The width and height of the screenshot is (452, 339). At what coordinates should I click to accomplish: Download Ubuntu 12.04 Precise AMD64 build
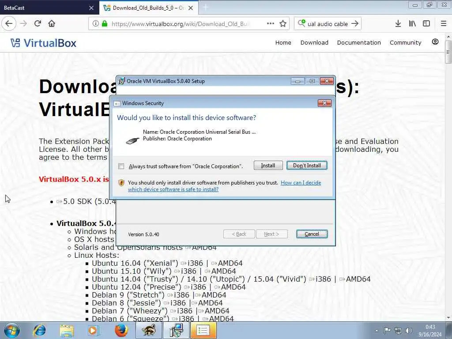tap(230, 287)
